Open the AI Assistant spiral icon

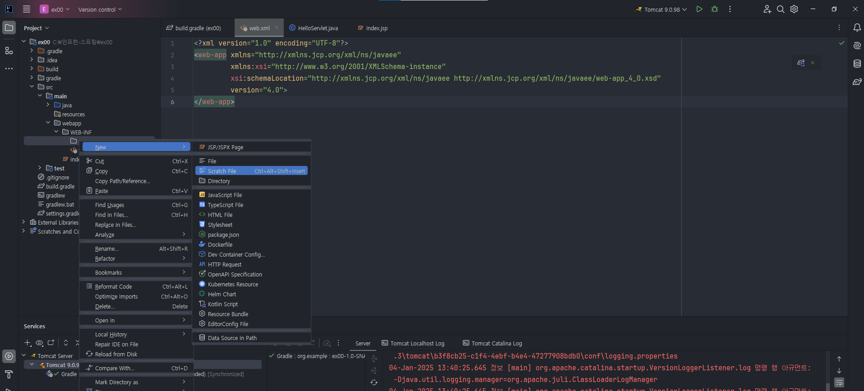pos(857,46)
